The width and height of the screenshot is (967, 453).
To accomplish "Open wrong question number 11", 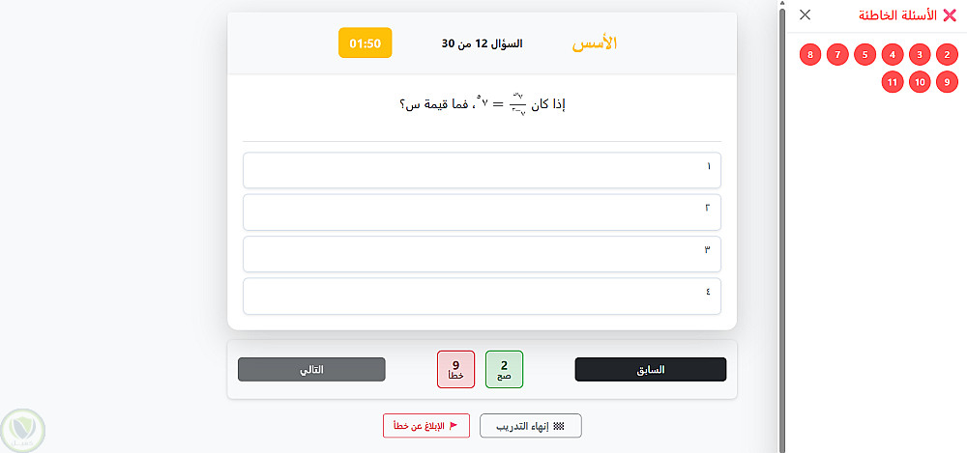I will click(893, 82).
